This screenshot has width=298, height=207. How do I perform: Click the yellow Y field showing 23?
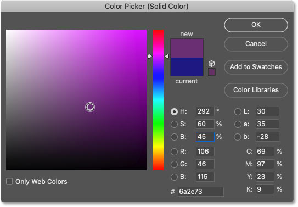pyautogui.click(x=265, y=177)
